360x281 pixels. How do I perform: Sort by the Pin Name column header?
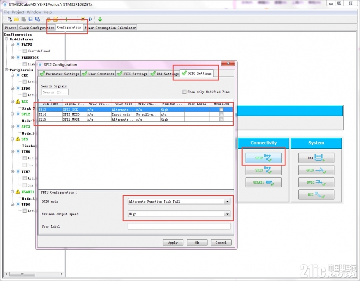point(51,104)
